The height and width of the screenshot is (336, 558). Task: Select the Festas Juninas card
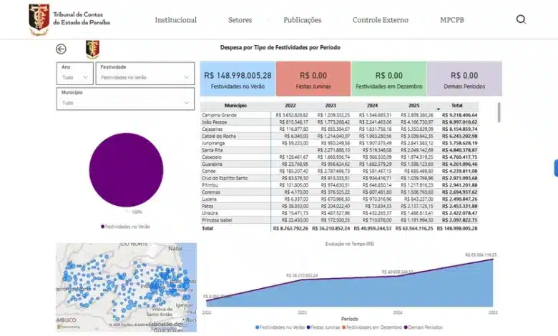point(313,79)
